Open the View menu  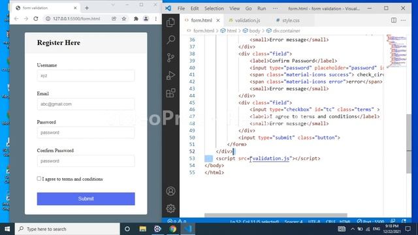coord(234,8)
